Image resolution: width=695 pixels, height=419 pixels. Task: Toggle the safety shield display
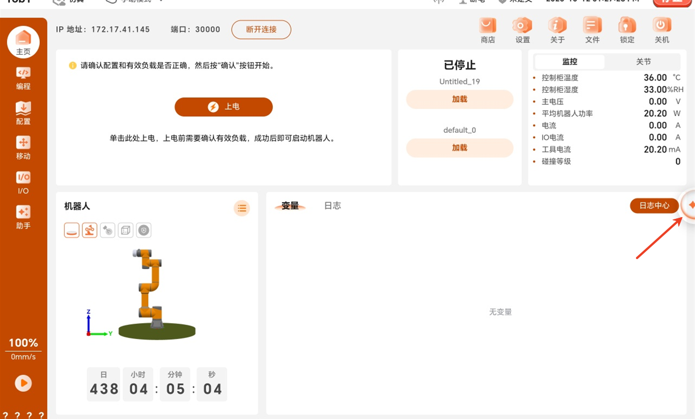click(x=144, y=230)
